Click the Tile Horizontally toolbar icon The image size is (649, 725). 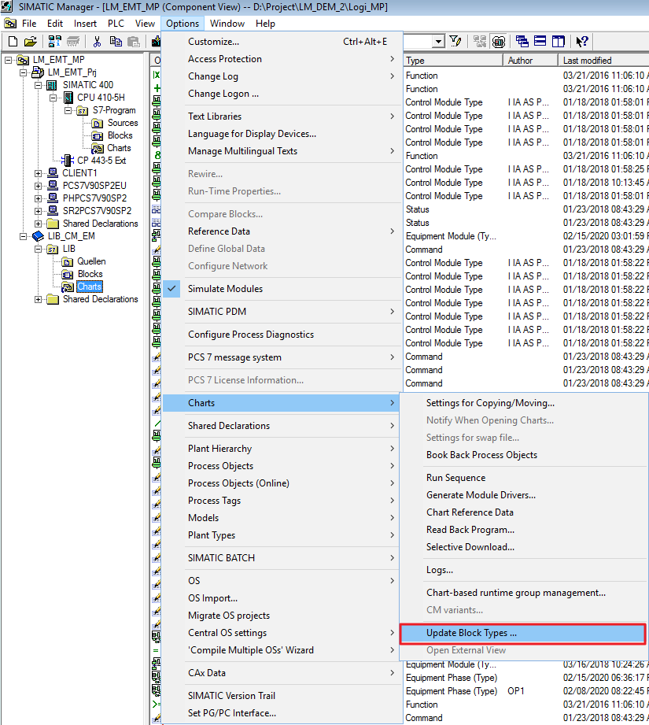tap(540, 41)
